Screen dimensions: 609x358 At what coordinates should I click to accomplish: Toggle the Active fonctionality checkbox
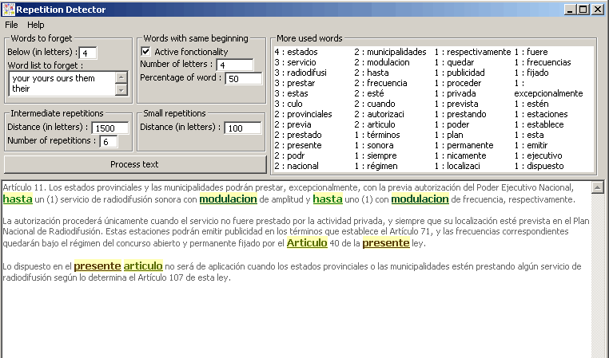[x=145, y=51]
